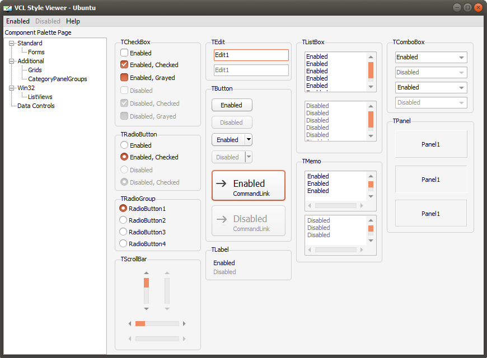This screenshot has height=358, width=487.
Task: Click the Enabled split button label
Action: click(228, 140)
